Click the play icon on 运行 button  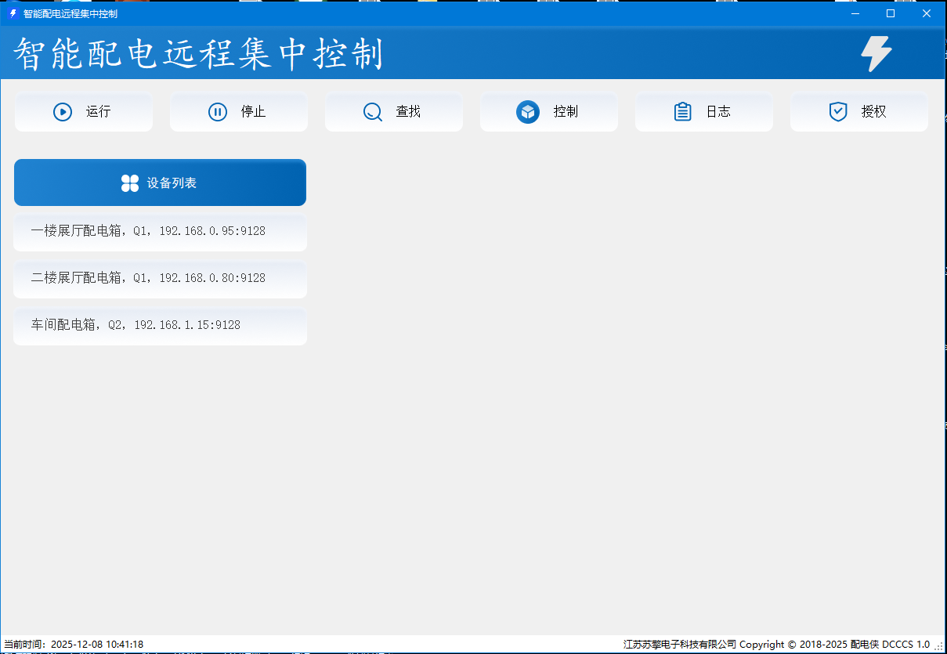pyautogui.click(x=63, y=112)
